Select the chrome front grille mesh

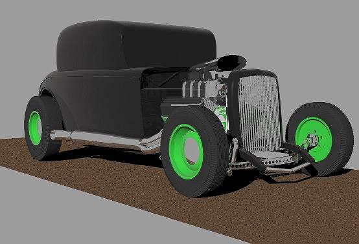click(259, 114)
